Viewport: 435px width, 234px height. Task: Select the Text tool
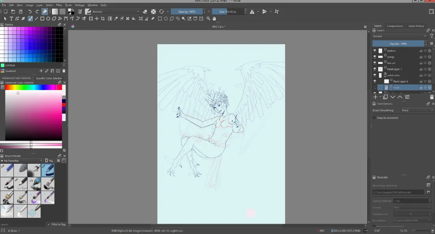click(x=11, y=19)
